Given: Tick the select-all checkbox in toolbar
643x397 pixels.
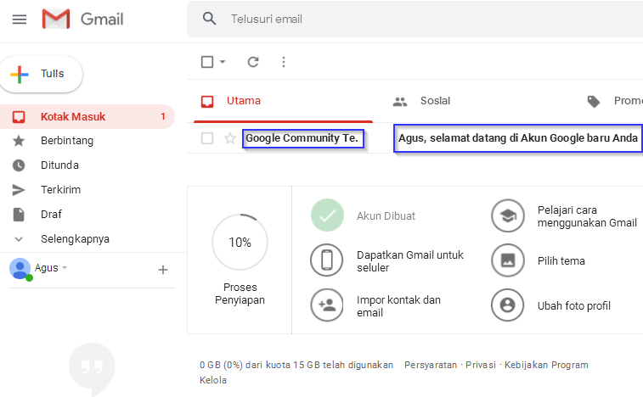Looking at the screenshot, I should [x=207, y=62].
